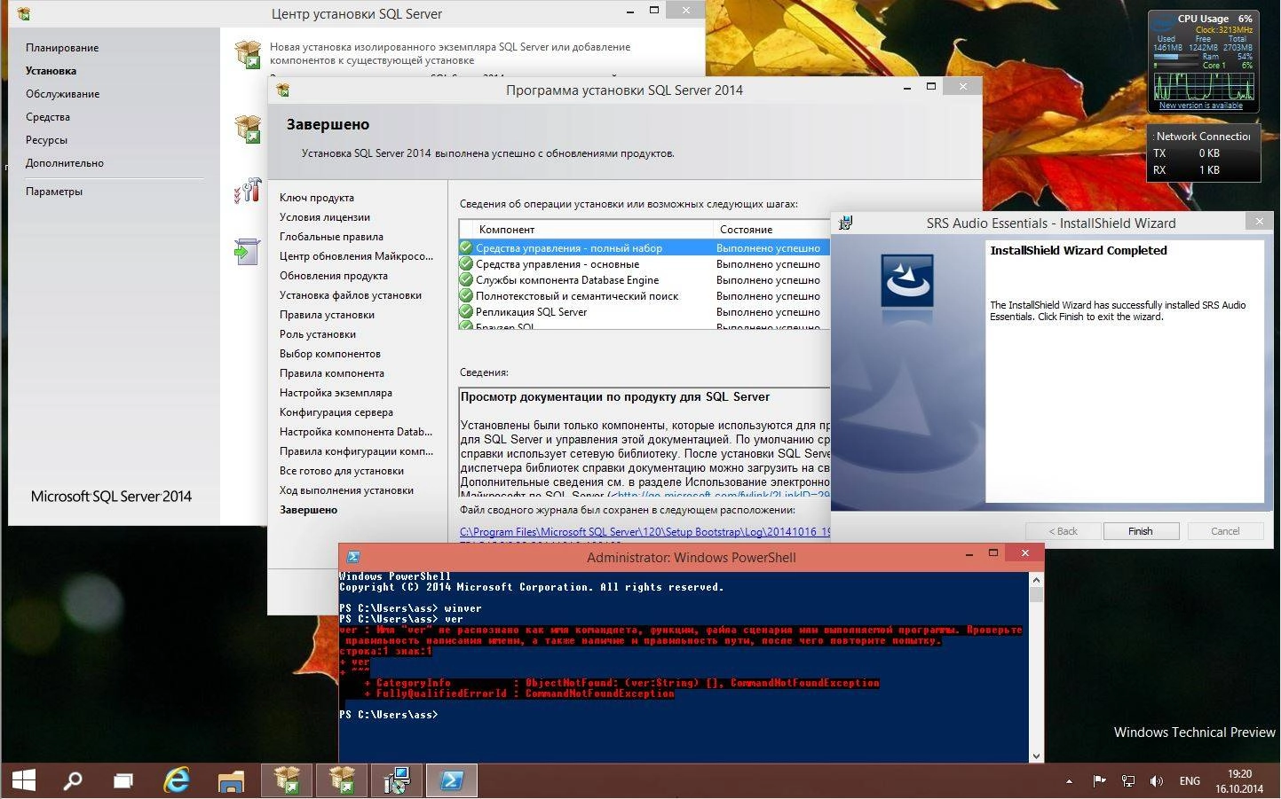
Task: Open the setup log file path link
Action: [644, 532]
